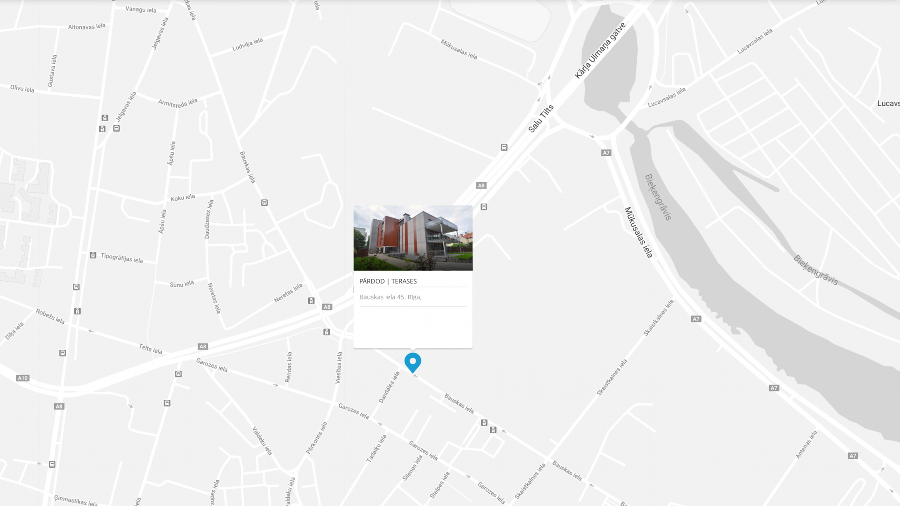Click the Altonavas iela street label

87,26
